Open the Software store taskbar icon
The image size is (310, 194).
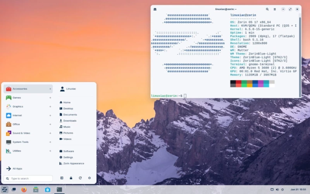47,189
